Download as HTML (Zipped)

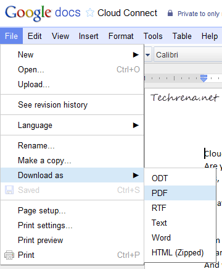pos(180,252)
